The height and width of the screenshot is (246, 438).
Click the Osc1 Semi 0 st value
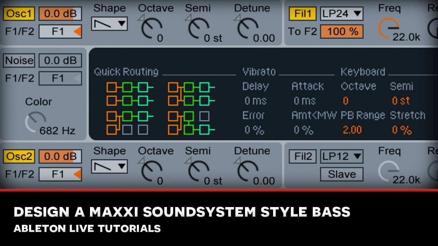click(x=213, y=38)
